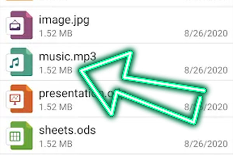Choose the sheets.ods file name
This screenshot has width=233, height=155.
[x=67, y=130]
